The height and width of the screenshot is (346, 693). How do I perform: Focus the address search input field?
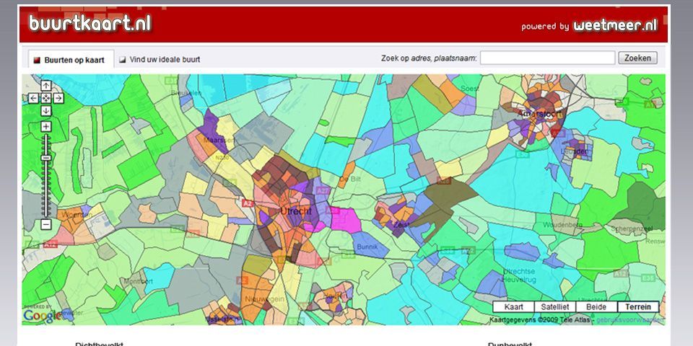click(548, 58)
